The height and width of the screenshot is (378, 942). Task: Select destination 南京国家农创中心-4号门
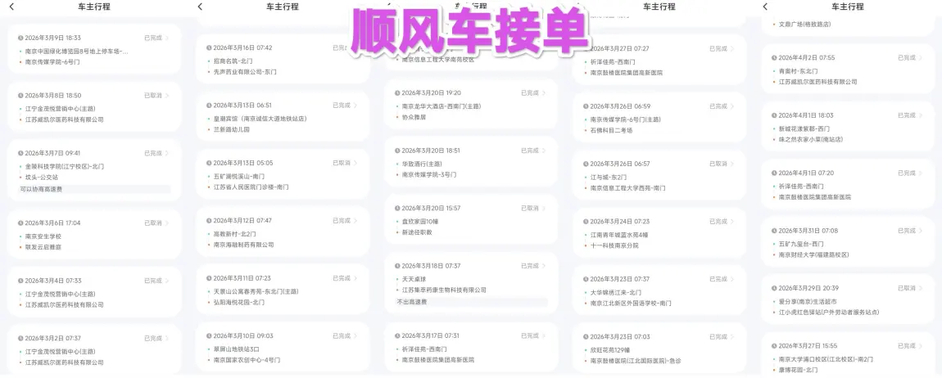[247, 359]
